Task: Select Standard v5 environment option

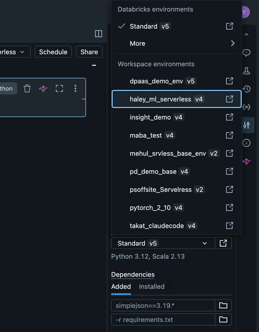Action: tap(177, 26)
